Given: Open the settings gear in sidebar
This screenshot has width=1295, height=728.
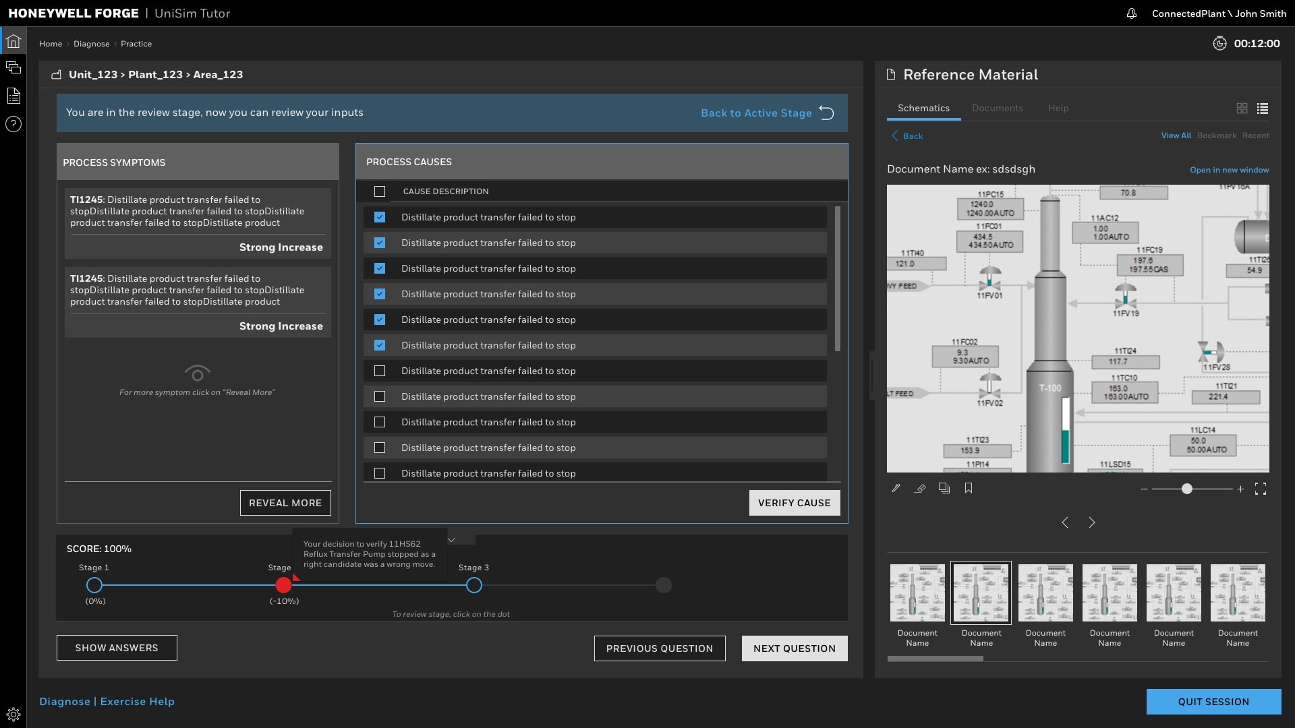Looking at the screenshot, I should pos(13,715).
